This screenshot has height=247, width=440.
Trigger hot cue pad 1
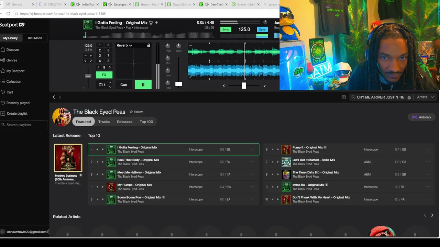click(100, 45)
